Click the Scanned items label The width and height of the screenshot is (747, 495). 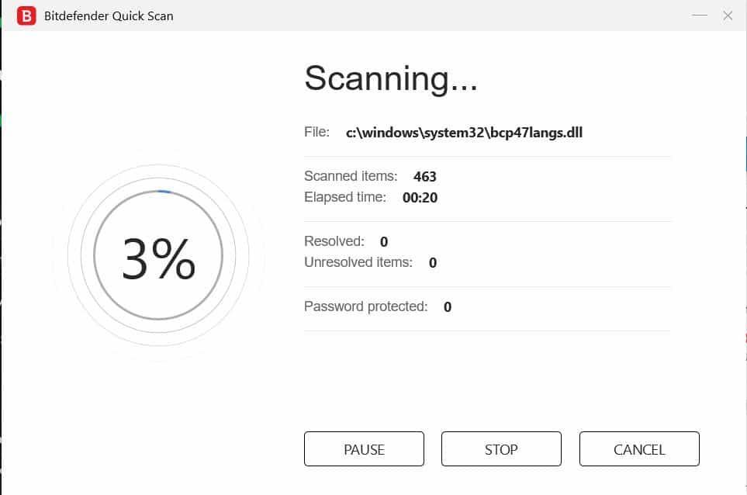pyautogui.click(x=351, y=176)
